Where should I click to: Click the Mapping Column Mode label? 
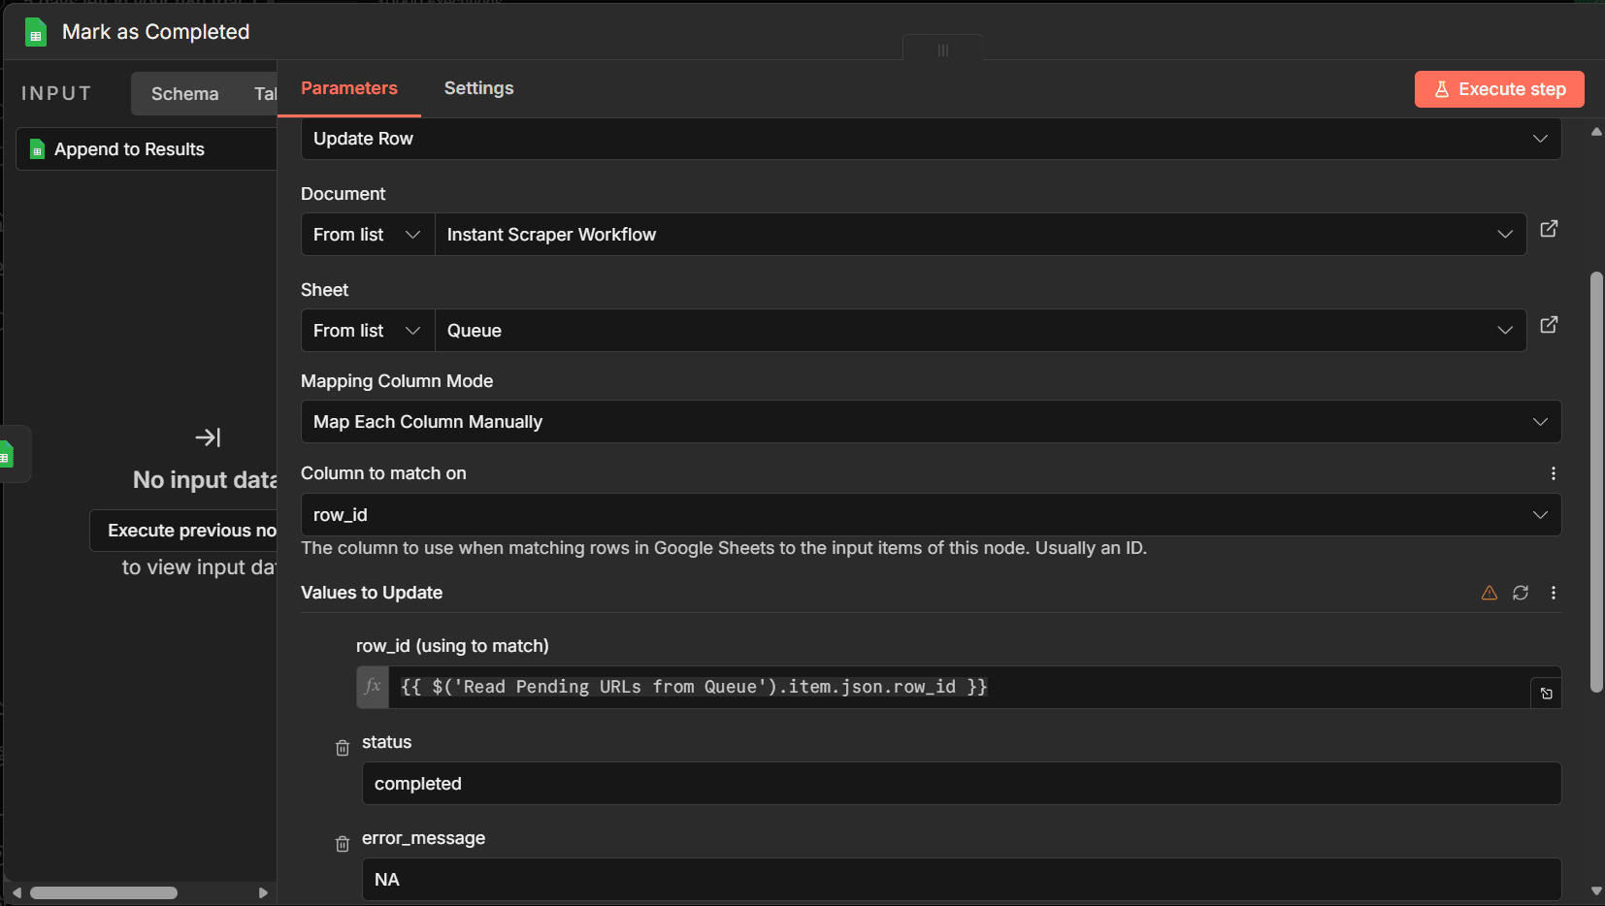click(x=397, y=381)
